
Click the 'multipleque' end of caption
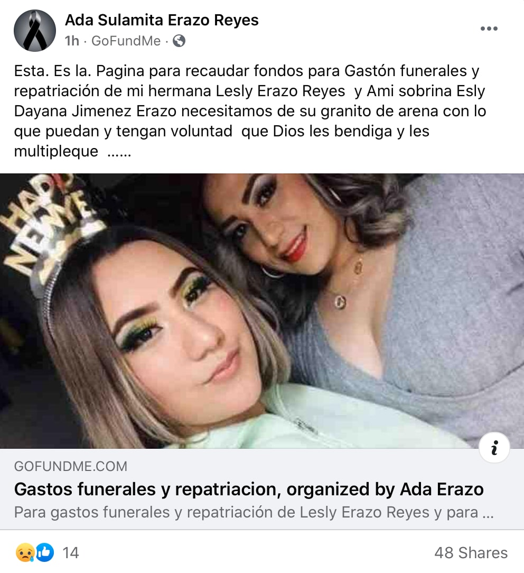(56, 151)
